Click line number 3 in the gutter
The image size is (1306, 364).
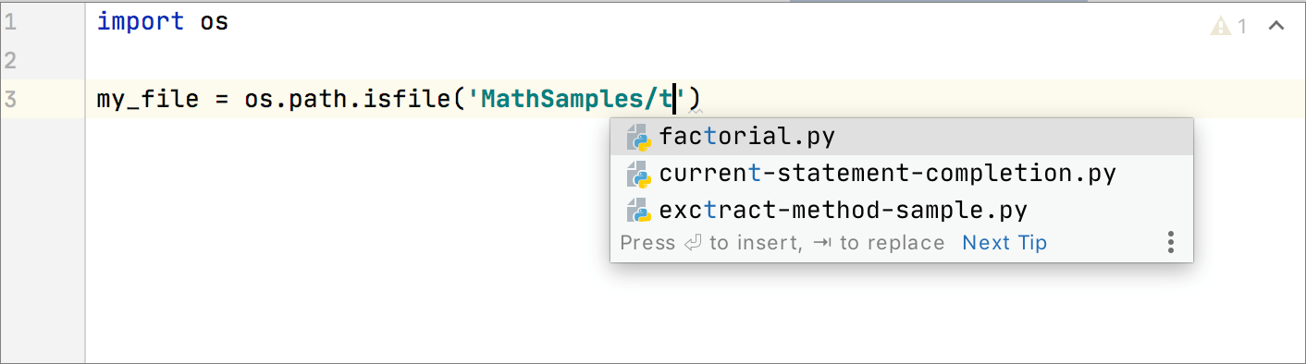click(9, 99)
